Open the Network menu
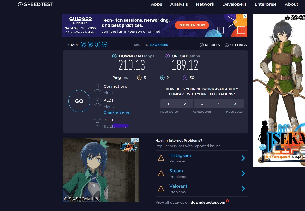 205,4
